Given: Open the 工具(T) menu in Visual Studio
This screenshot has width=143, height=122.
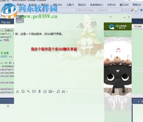Looking at the screenshot, I should click(x=70, y=5).
